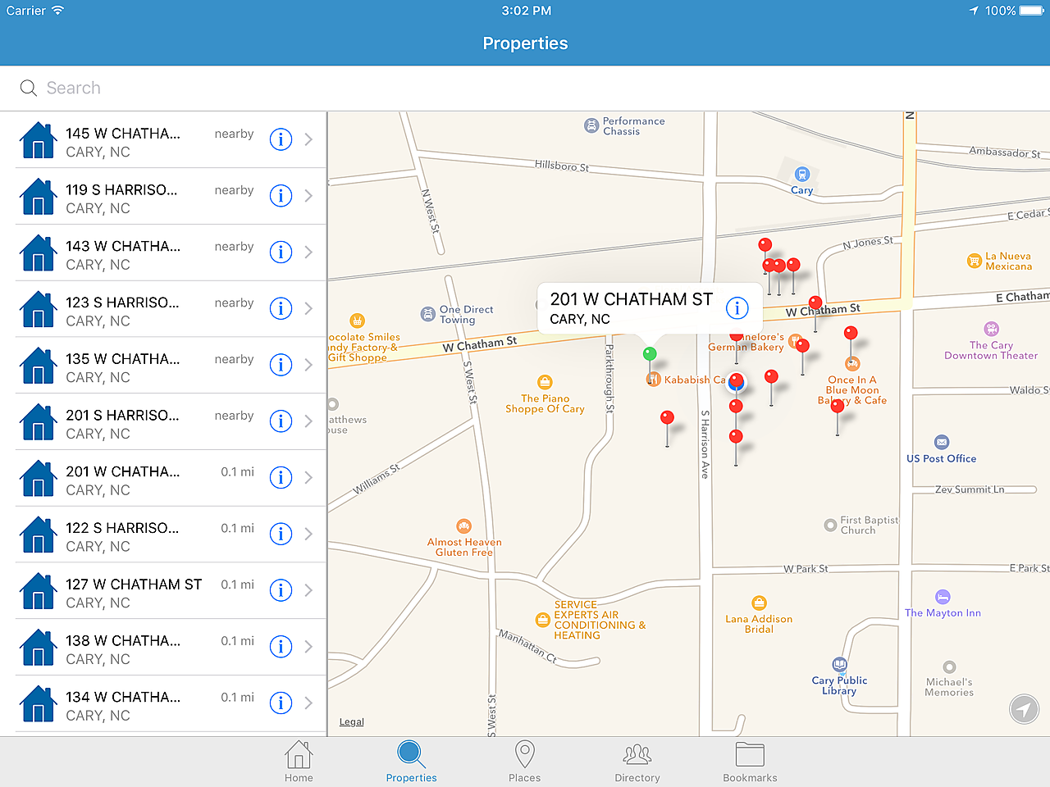The height and width of the screenshot is (787, 1050).
Task: Tap info button in map callout
Action: click(x=737, y=308)
